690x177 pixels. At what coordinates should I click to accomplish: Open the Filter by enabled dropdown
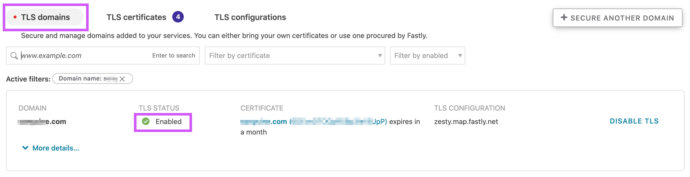click(427, 55)
